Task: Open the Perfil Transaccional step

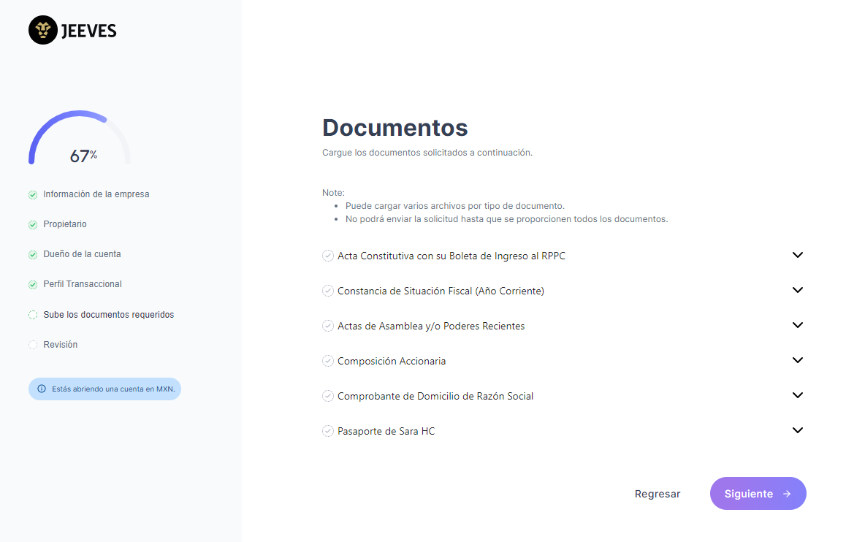Action: pyautogui.click(x=82, y=284)
